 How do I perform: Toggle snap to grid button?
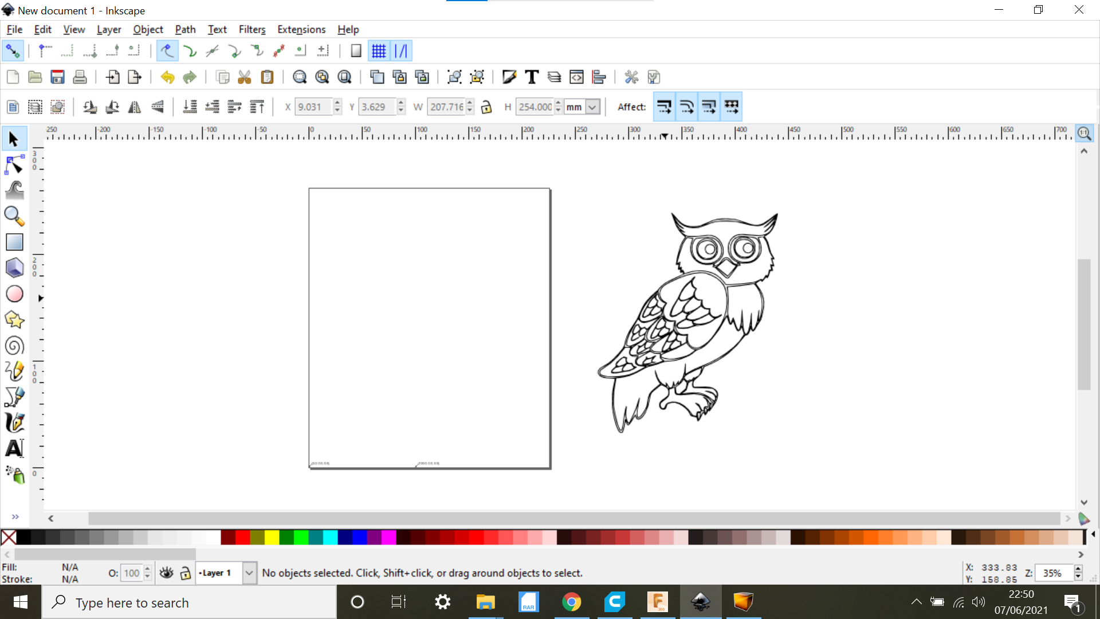coord(379,50)
